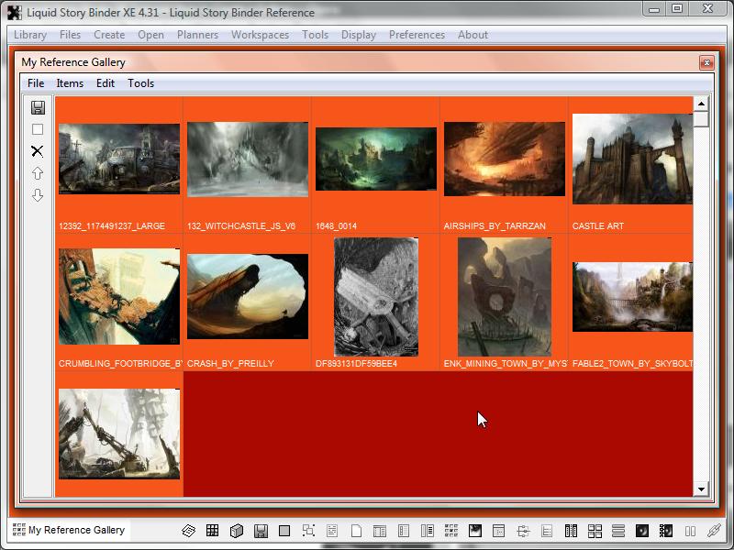Click the grid icon in bottom toolbar
This screenshot has width=734, height=550.
click(x=212, y=531)
